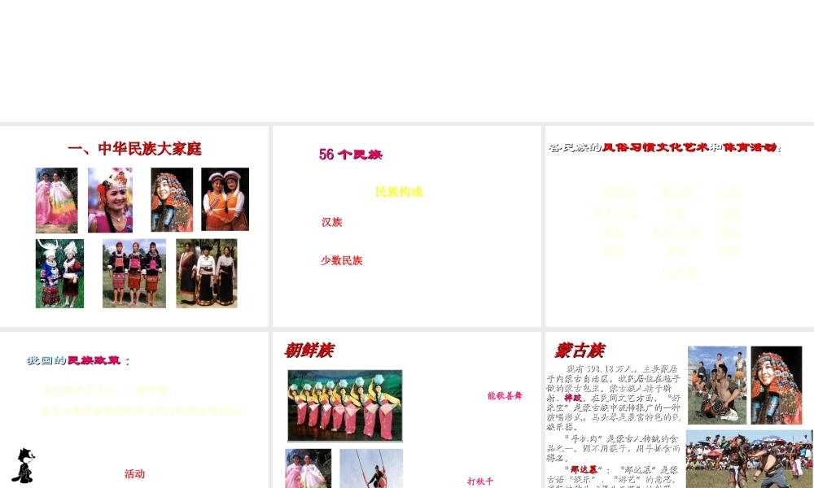Click the bold red 蒙古族 slide title

(580, 351)
